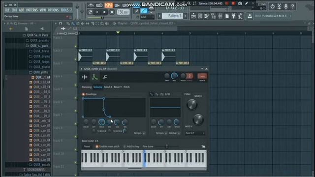This screenshot has height=177, width=315.
Task: Toggle the metronome icon
Action: [x=91, y=5]
